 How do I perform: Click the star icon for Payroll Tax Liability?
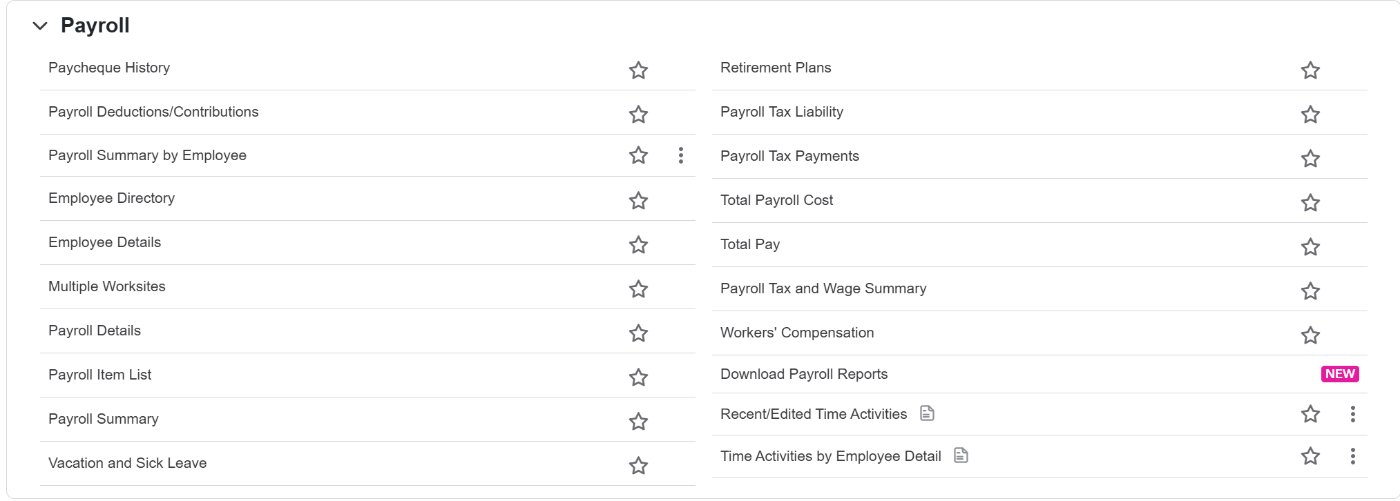pyautogui.click(x=1310, y=115)
